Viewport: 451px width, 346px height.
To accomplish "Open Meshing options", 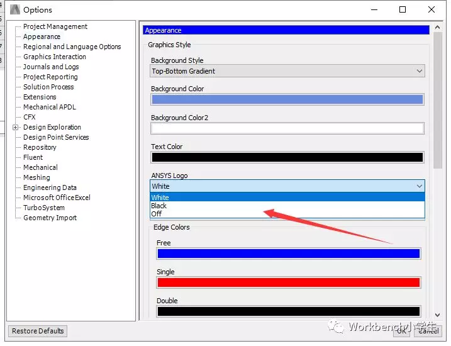I will pyautogui.click(x=36, y=177).
